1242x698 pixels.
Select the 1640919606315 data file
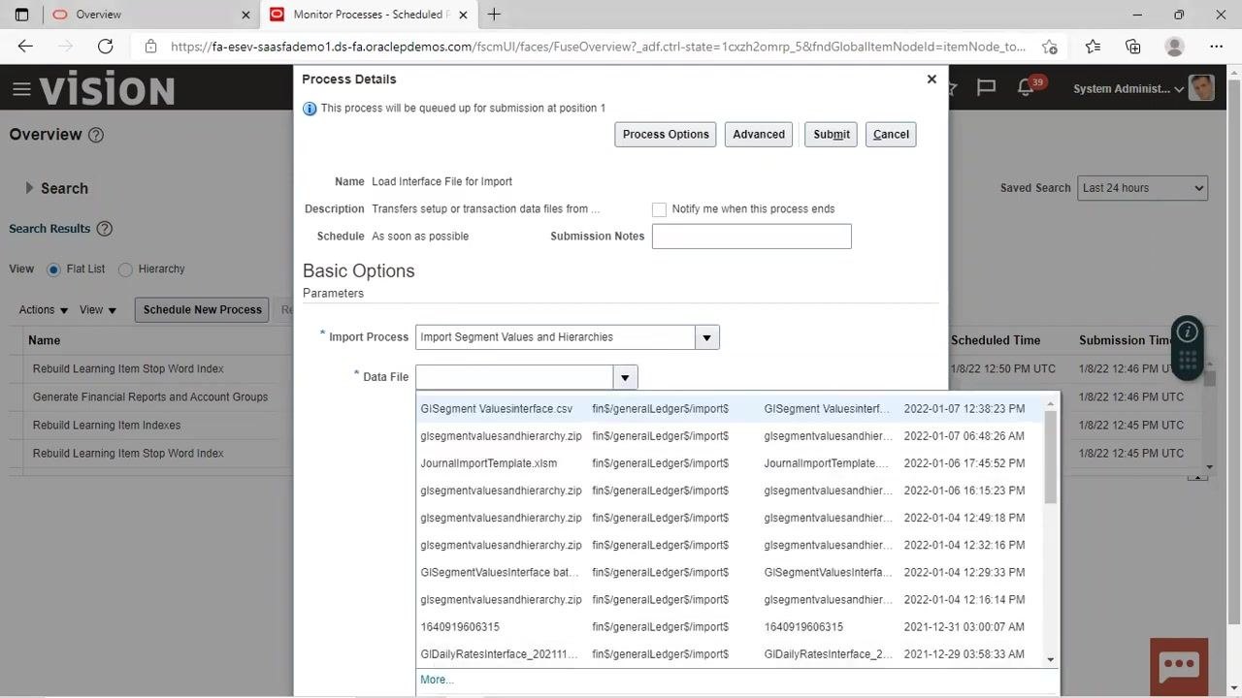[729, 627]
